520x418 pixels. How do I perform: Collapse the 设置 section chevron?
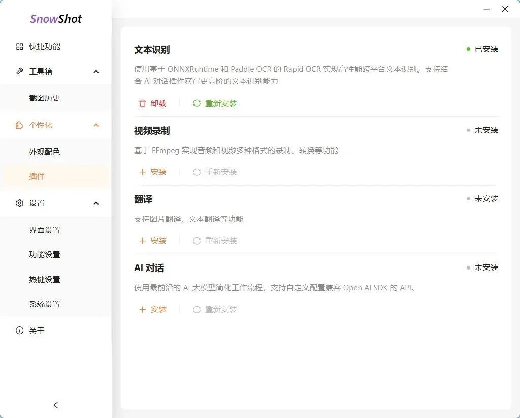(96, 203)
